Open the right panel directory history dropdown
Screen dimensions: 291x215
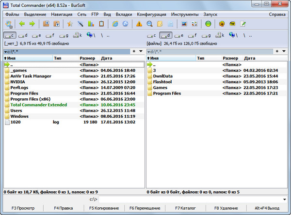tap(284, 51)
